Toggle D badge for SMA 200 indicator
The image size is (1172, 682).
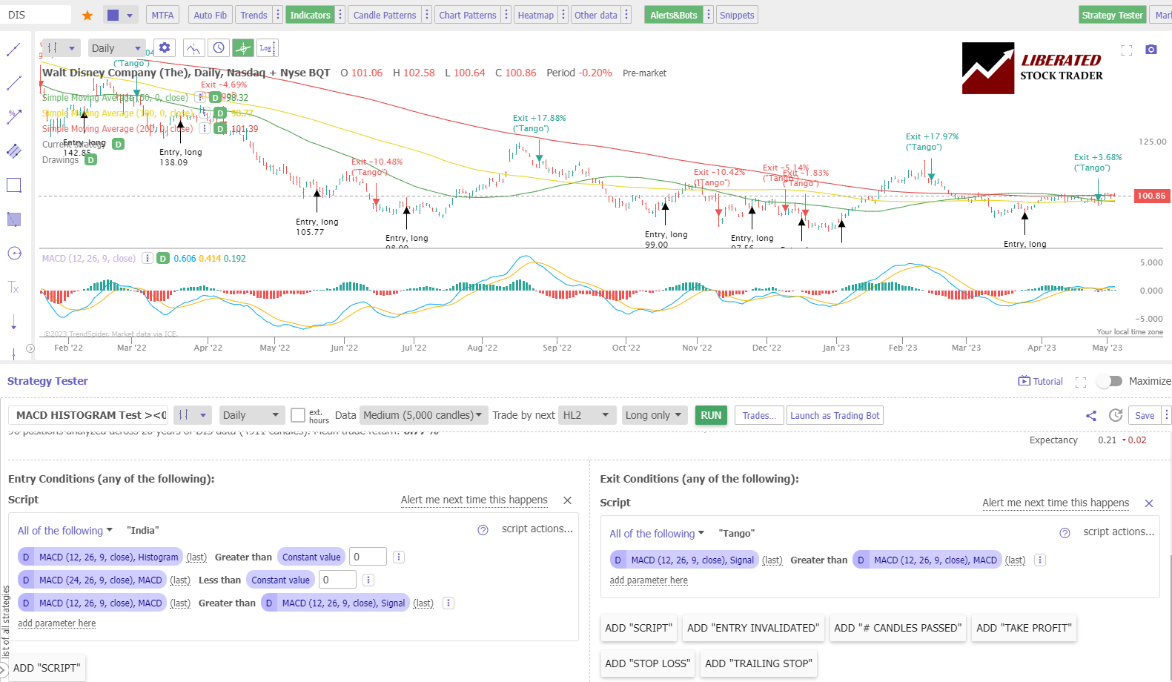220,128
